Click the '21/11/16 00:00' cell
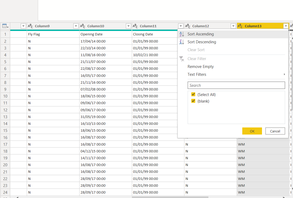The height and width of the screenshot is (198, 293). point(106,82)
